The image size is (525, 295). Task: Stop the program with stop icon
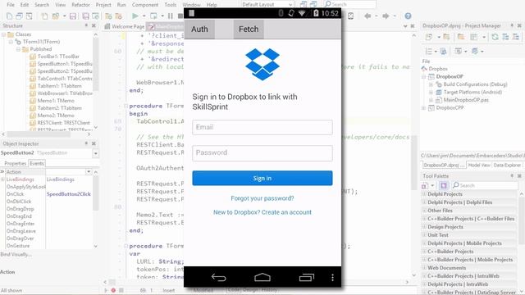click(x=180, y=16)
